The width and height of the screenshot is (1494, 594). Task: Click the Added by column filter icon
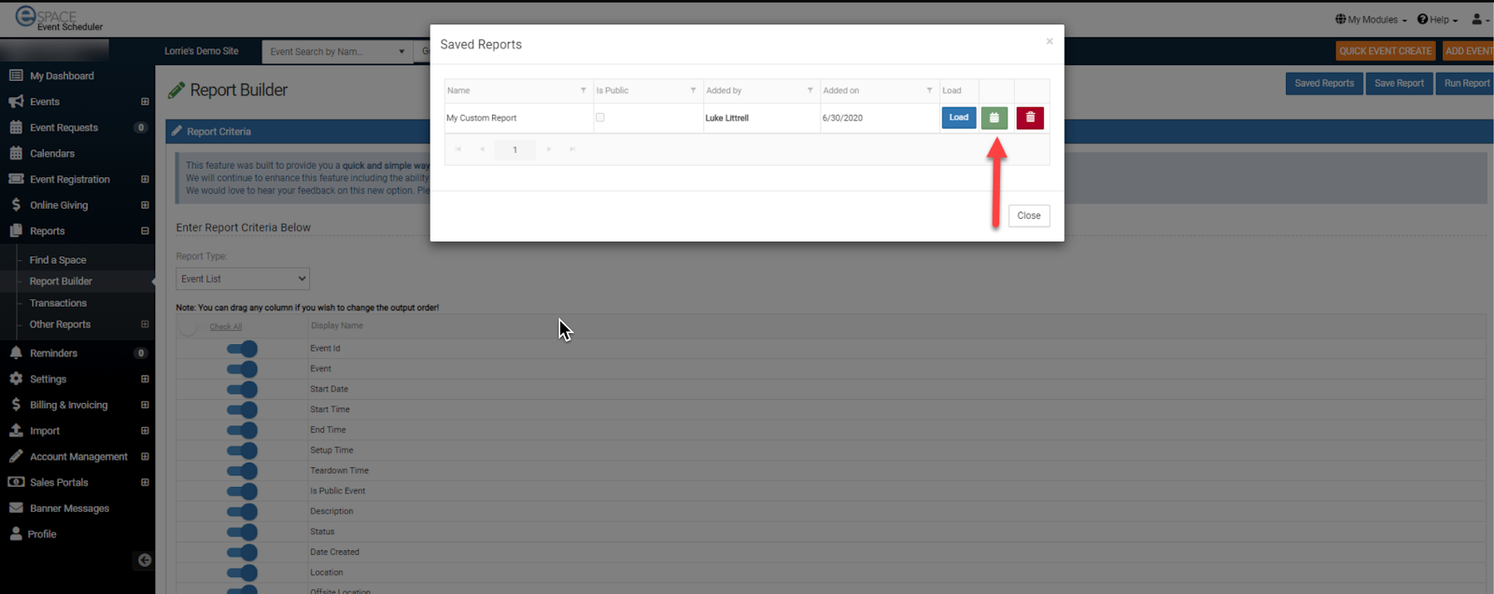coord(810,90)
